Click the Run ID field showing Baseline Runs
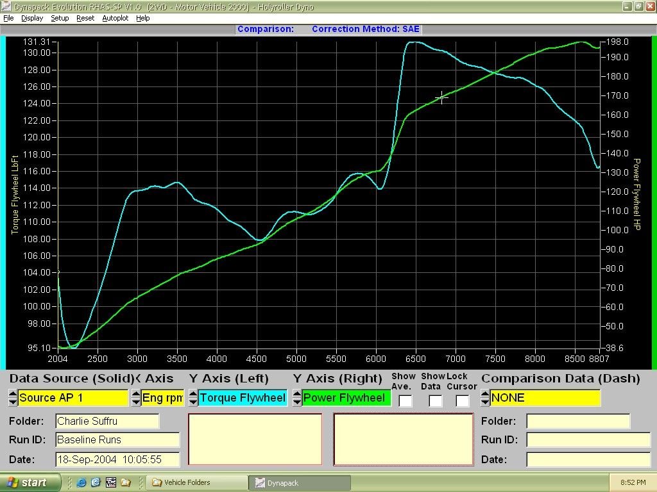The image size is (657, 492). point(116,440)
